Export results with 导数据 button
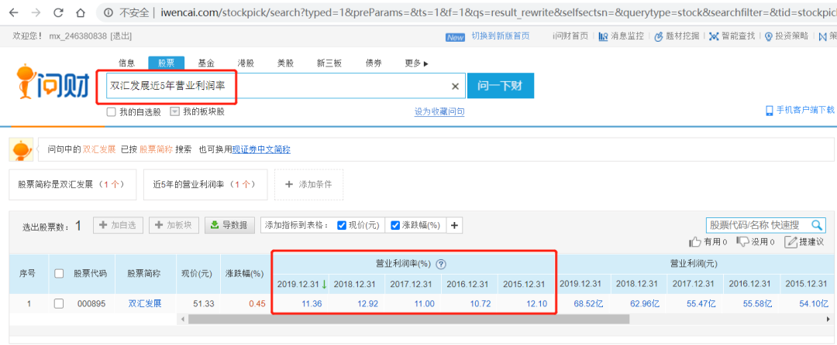 229,225
